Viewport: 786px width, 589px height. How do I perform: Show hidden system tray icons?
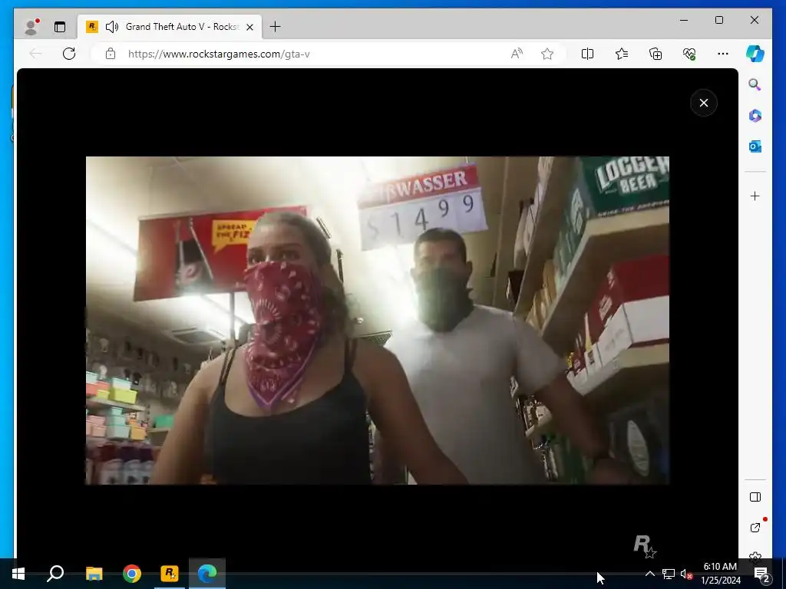click(x=649, y=574)
